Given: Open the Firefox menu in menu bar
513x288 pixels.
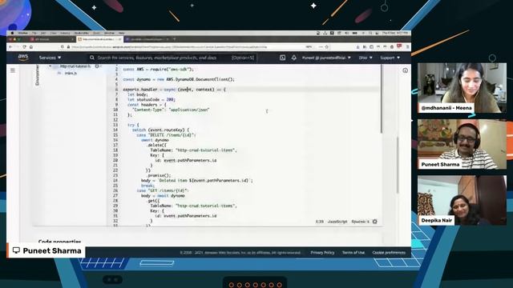Looking at the screenshot, I should [x=23, y=33].
